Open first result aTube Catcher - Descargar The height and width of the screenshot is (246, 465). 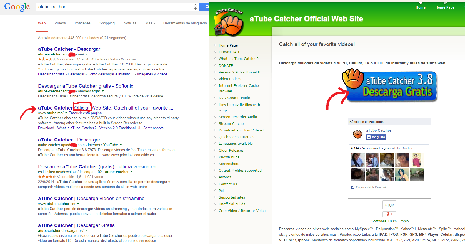point(69,49)
